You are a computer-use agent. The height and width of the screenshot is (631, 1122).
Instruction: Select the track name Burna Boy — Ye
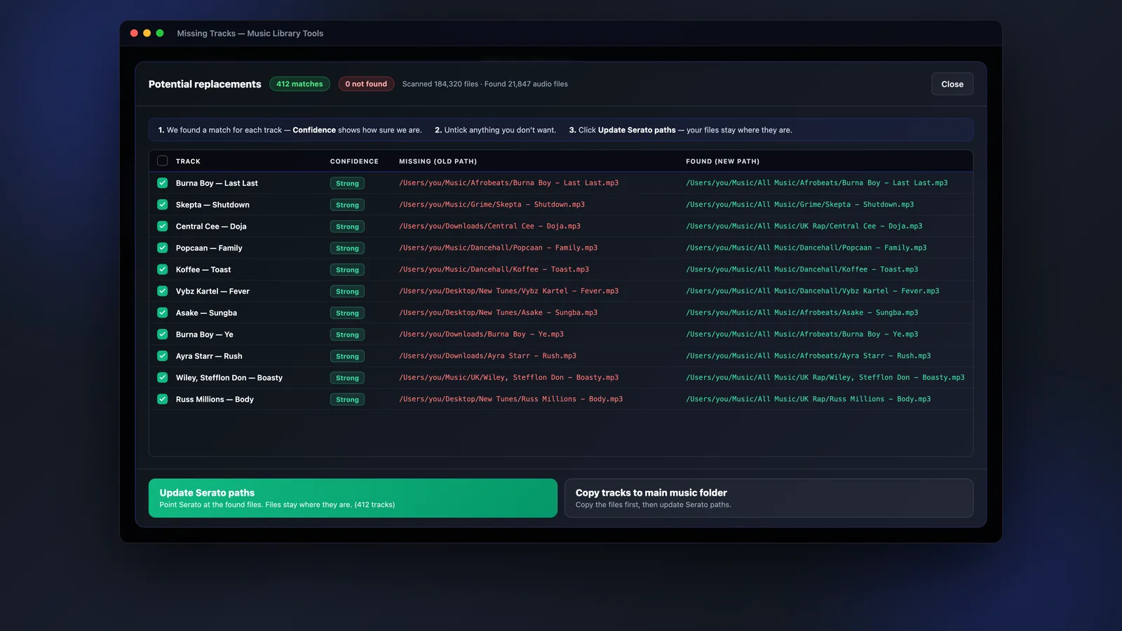[x=205, y=335]
